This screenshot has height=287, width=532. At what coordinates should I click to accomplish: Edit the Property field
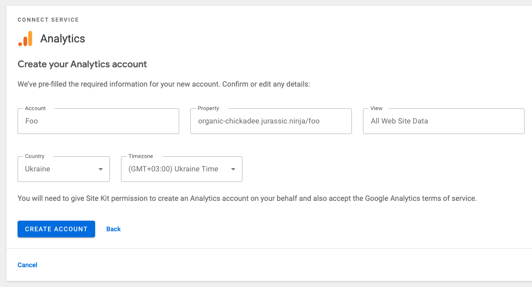click(271, 121)
